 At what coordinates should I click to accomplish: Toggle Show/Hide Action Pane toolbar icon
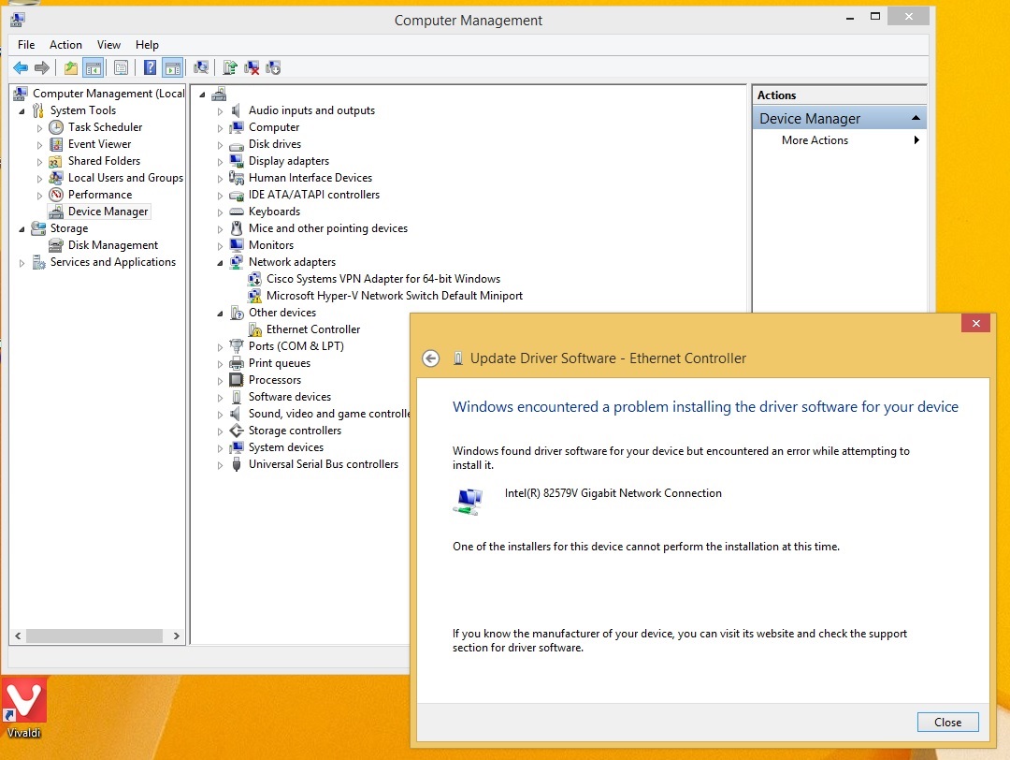[173, 67]
